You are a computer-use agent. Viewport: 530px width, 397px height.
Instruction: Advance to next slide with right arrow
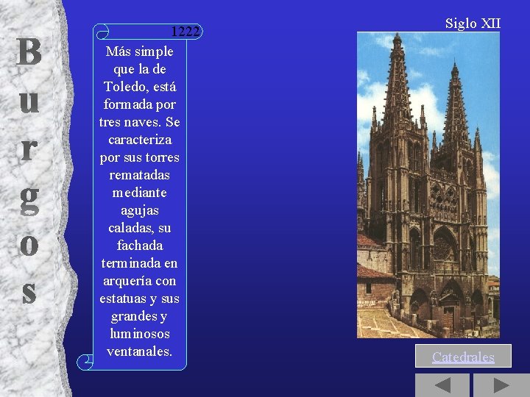click(501, 385)
